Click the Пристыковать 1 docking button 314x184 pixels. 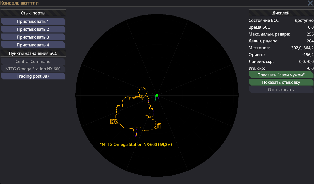coord(33,21)
